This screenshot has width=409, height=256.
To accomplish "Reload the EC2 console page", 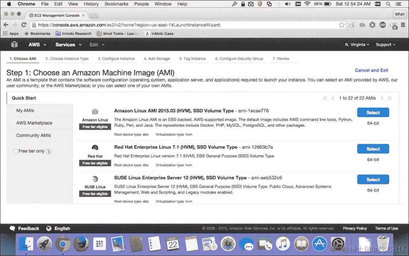I will 24,25.
